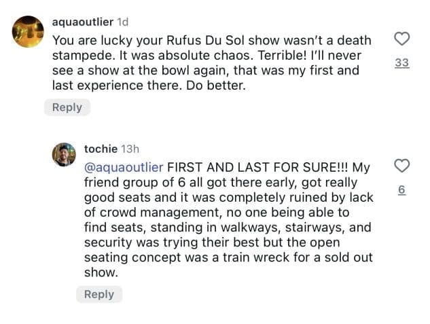Click Reply under tochie's comment
The width and height of the screenshot is (430, 324).
click(98, 294)
